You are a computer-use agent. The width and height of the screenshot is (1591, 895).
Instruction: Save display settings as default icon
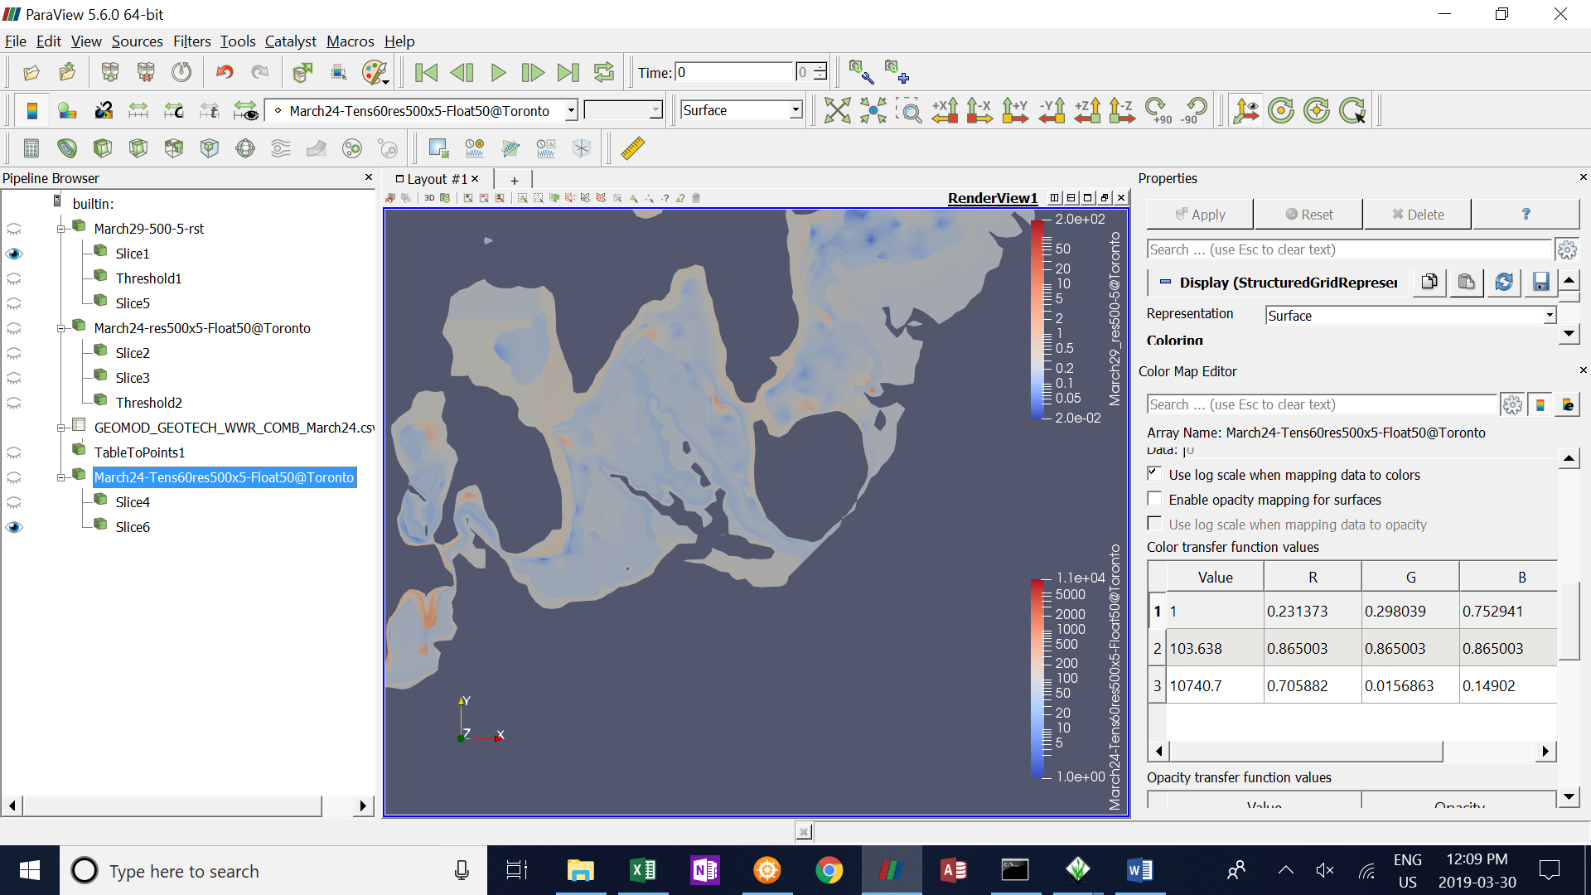point(1540,283)
